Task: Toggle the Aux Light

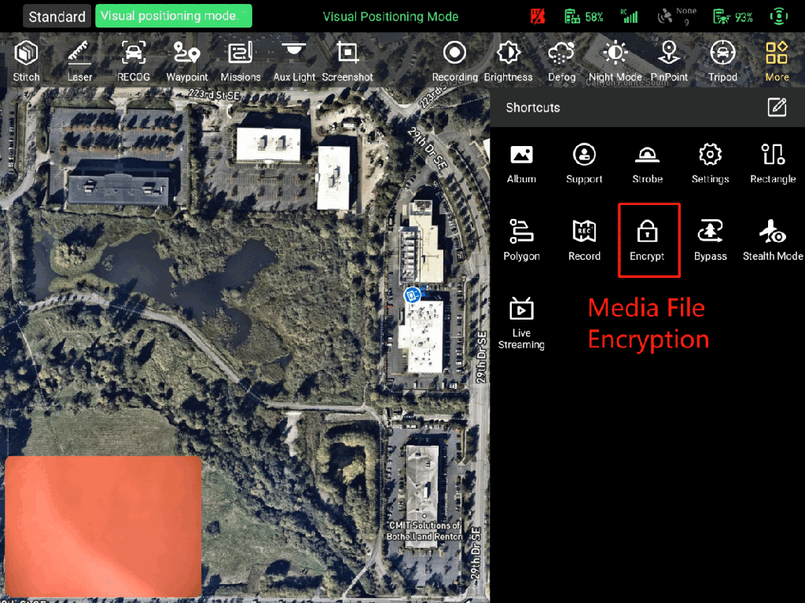Action: click(294, 61)
